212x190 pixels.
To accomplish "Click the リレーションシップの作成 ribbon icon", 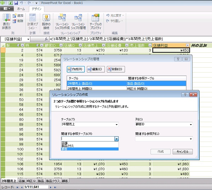I will (62, 21).
